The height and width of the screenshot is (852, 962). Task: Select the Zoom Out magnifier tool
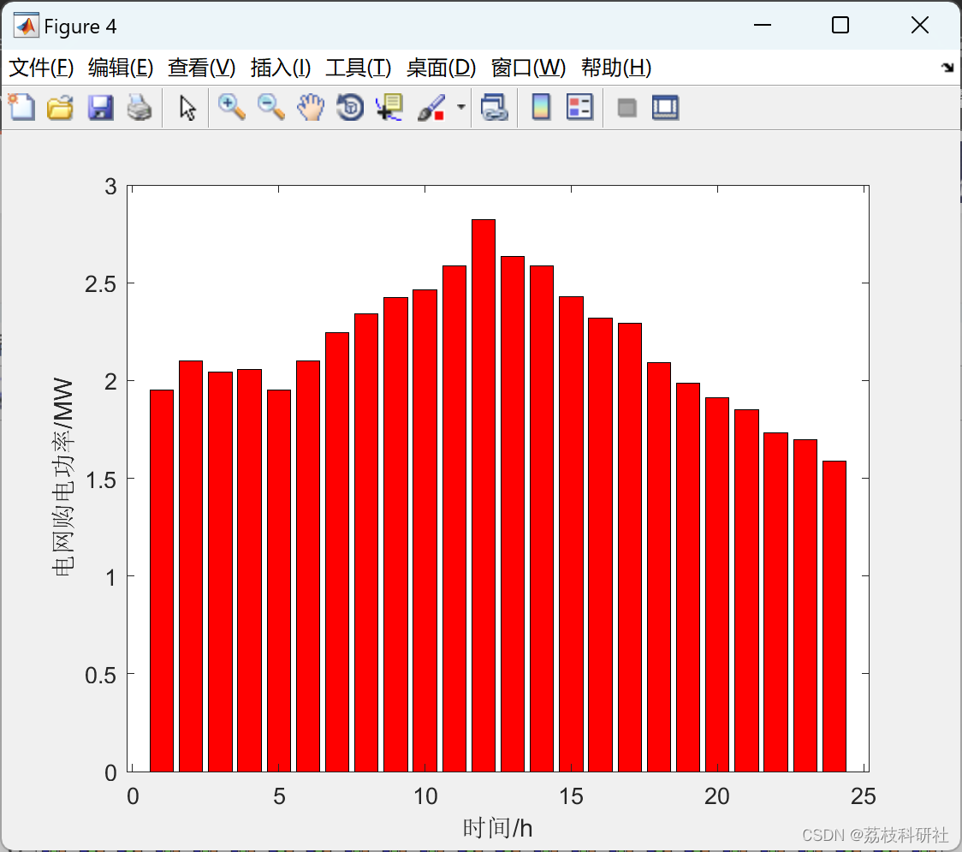[x=270, y=107]
